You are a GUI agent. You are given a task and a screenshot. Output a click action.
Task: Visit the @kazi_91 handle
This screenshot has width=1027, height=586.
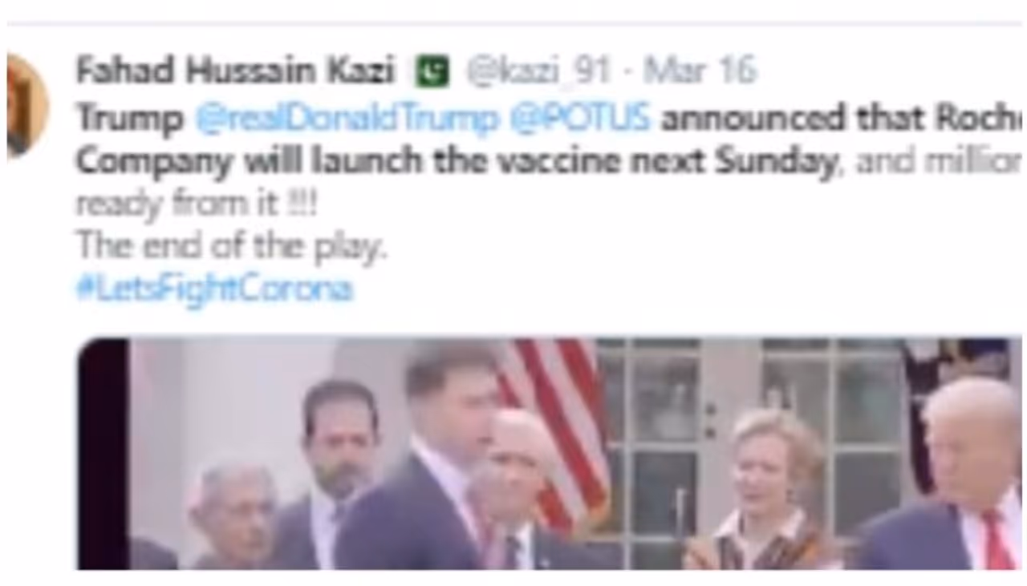tap(538, 72)
